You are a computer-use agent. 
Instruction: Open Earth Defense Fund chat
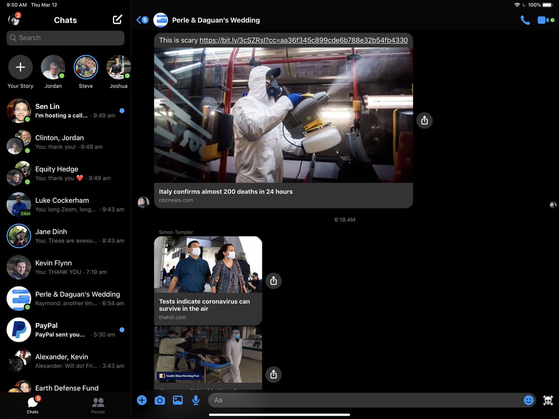pyautogui.click(x=65, y=386)
